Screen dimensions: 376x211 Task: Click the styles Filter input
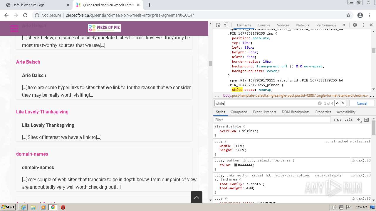click(x=272, y=120)
